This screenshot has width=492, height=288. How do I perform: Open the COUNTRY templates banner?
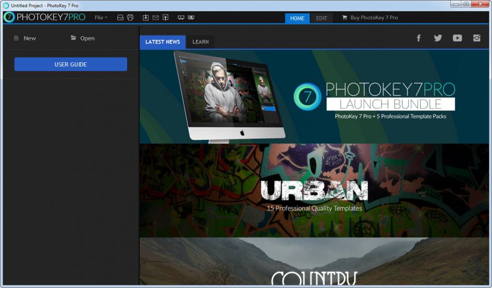pos(314,261)
